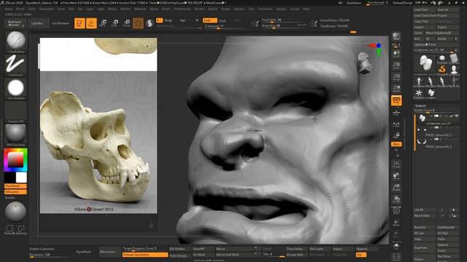The height and width of the screenshot is (262, 467).
Task: Adjust the Resolution 128 slider
Action: pyautogui.click(x=51, y=255)
